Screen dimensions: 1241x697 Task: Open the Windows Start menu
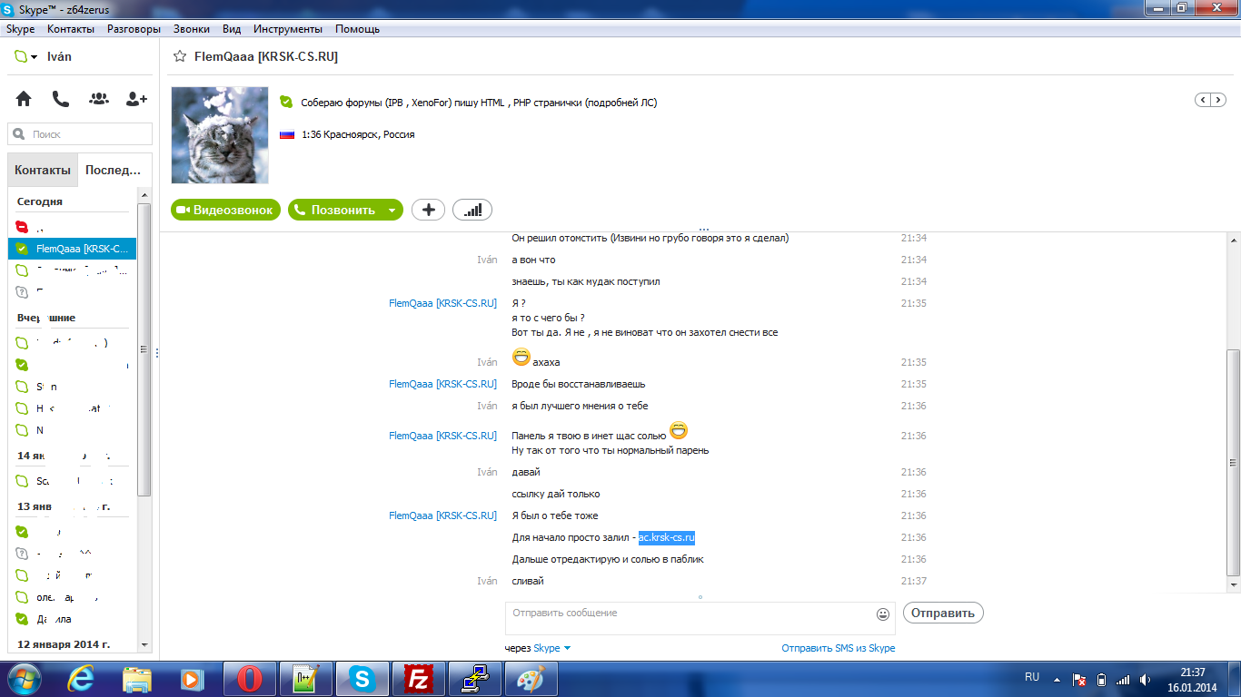coord(24,679)
